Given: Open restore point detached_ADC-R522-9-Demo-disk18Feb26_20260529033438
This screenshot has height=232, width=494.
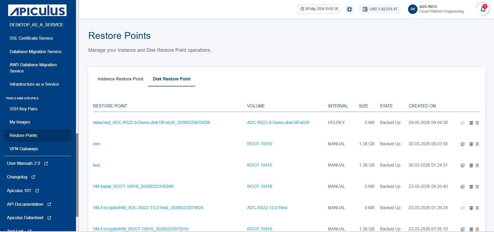Looking at the screenshot, I should 151,122.
